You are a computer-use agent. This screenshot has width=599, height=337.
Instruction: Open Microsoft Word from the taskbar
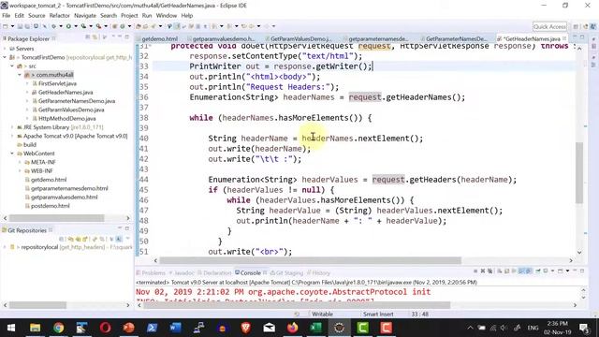[175, 328]
